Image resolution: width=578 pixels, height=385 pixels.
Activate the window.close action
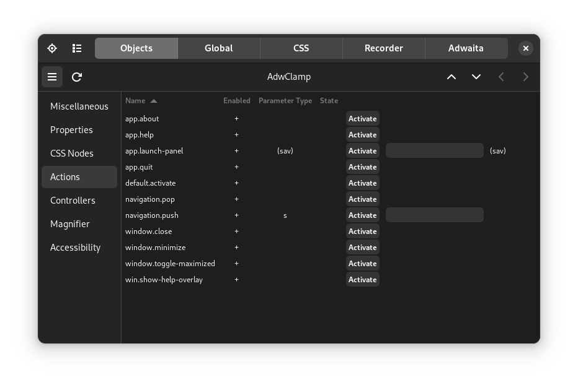[362, 231]
